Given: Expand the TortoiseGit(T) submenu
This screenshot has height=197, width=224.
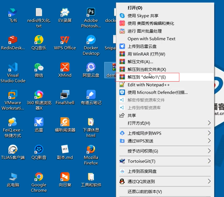Looking at the screenshot, I should [x=165, y=161].
